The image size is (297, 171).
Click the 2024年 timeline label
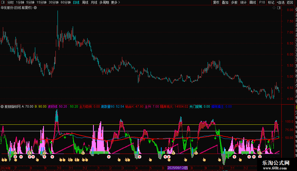pos(6,168)
